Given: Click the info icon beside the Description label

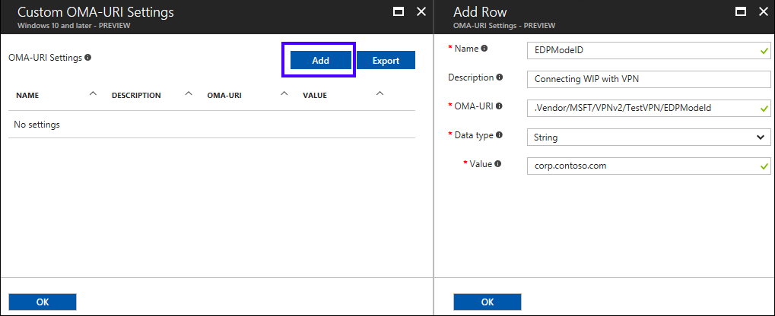Looking at the screenshot, I should point(500,77).
